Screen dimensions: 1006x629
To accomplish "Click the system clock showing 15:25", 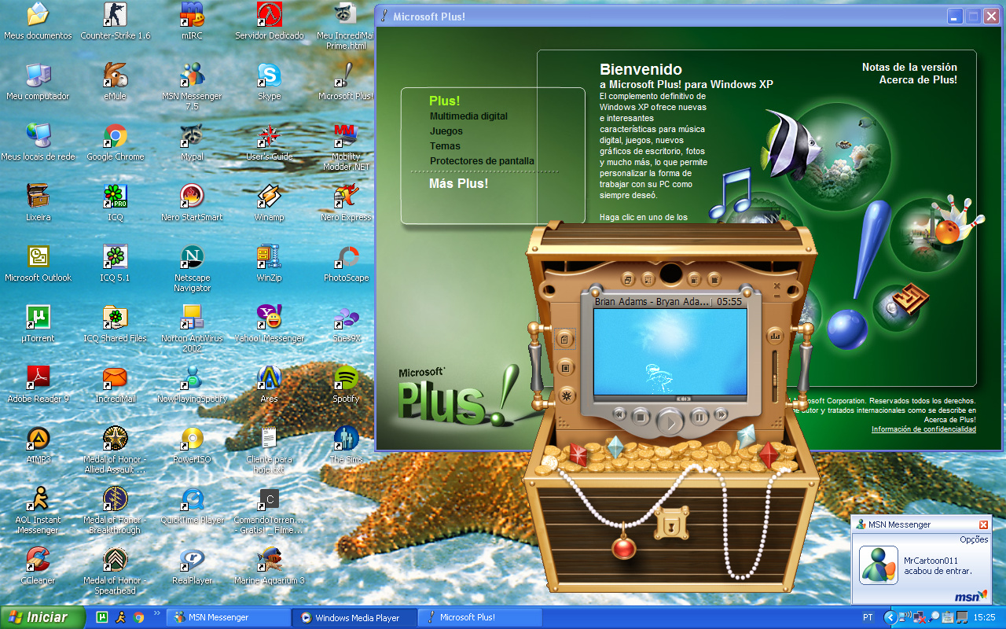I will tap(985, 618).
